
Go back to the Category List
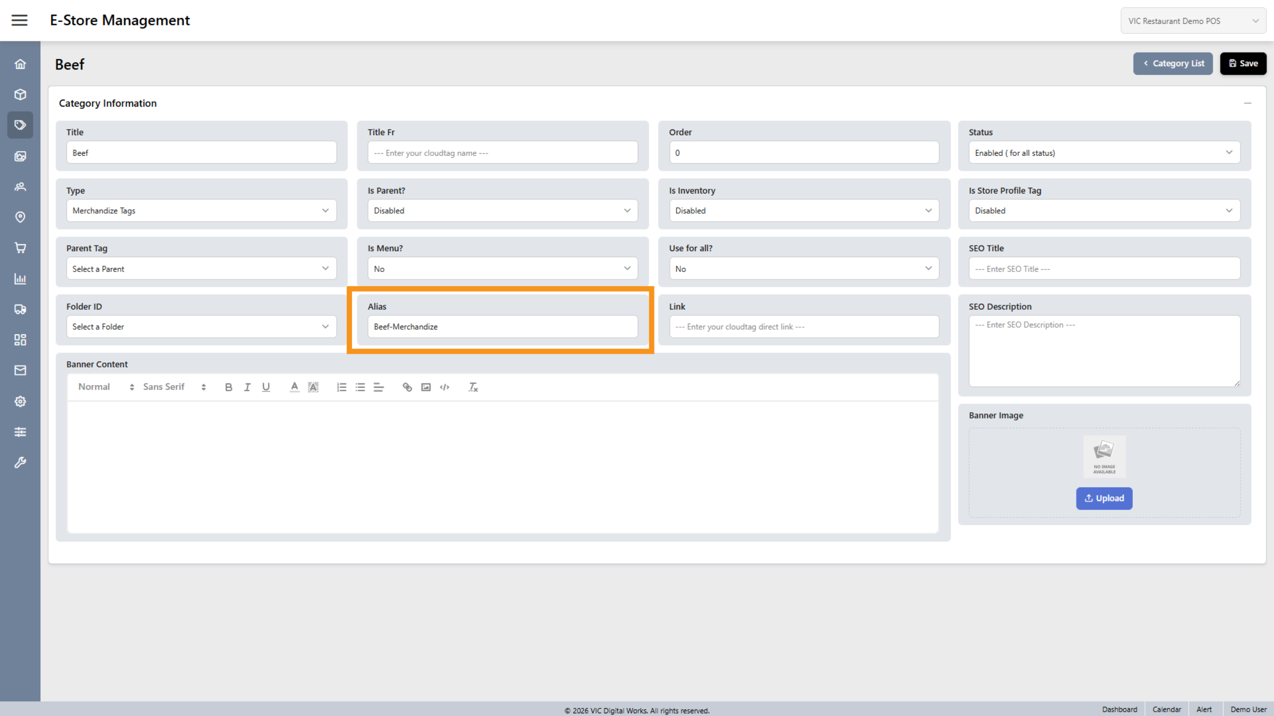[x=1173, y=63]
